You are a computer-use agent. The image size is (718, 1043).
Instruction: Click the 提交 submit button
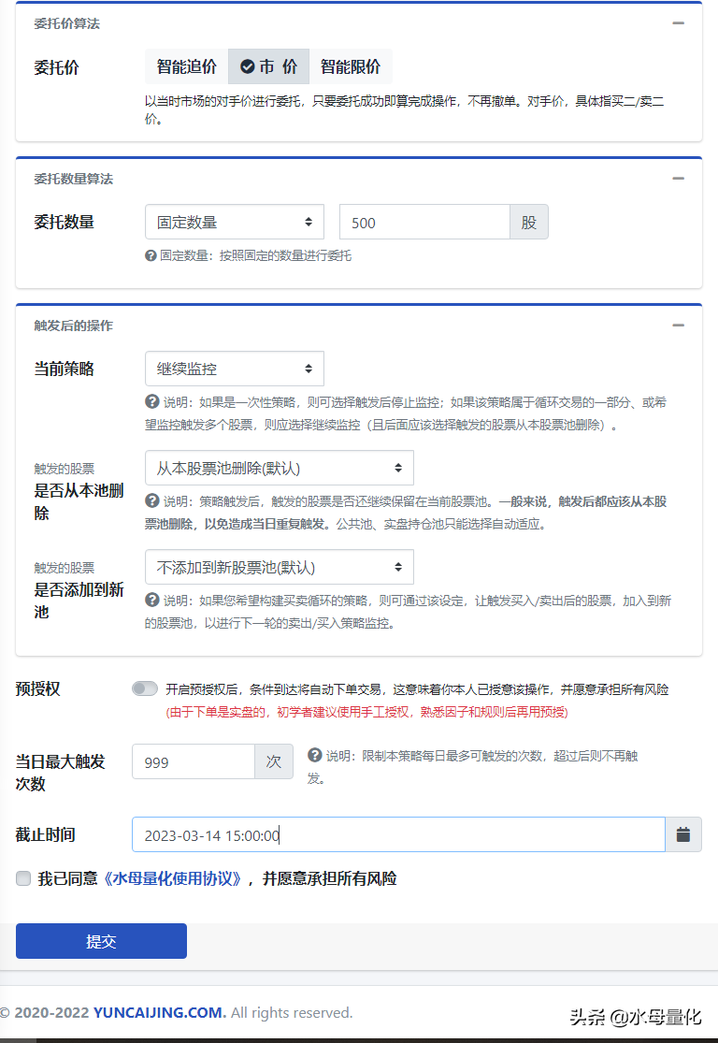tap(101, 941)
